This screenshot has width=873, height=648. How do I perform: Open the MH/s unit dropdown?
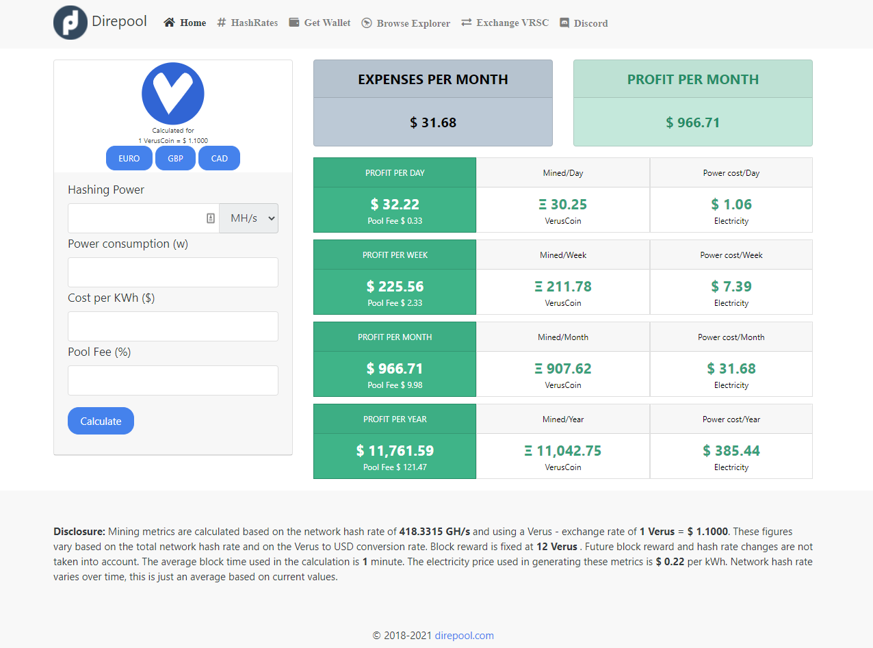click(x=249, y=218)
